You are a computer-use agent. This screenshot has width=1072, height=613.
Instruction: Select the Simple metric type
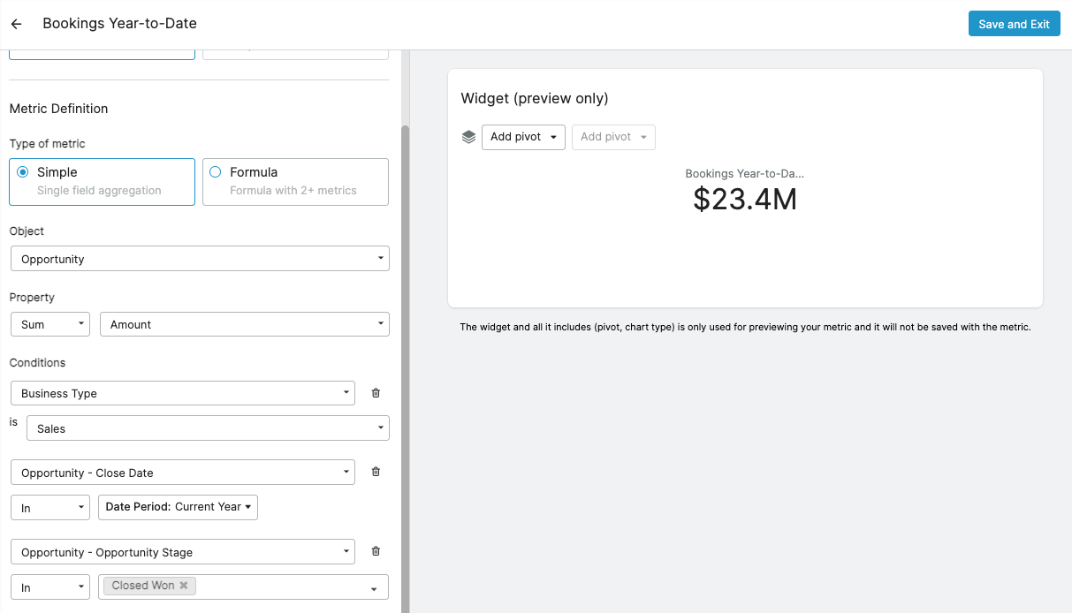(102, 182)
